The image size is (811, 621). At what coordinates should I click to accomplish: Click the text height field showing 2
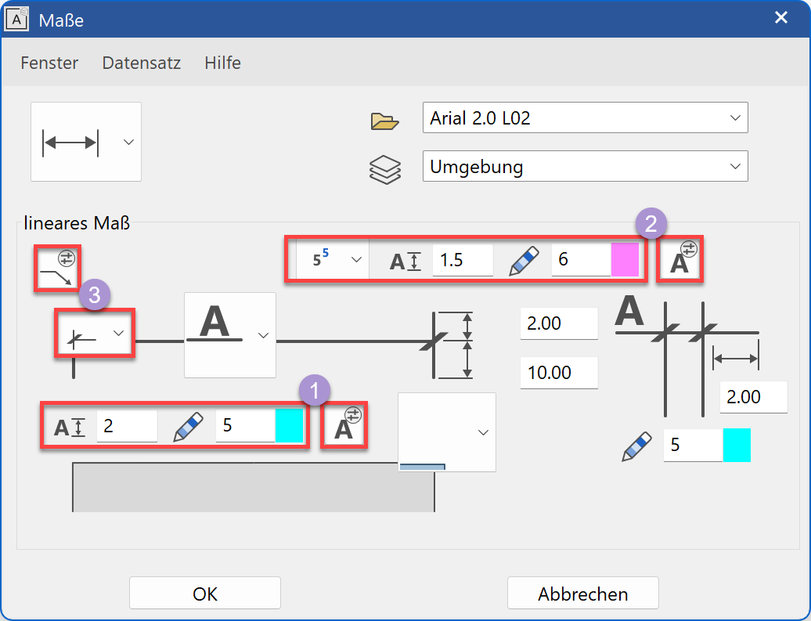(126, 426)
